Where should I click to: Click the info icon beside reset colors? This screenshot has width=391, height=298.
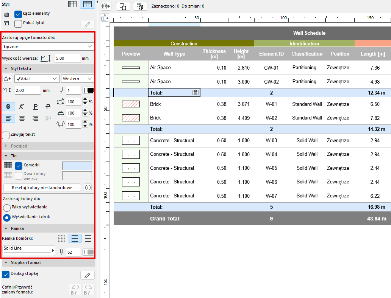point(88,188)
